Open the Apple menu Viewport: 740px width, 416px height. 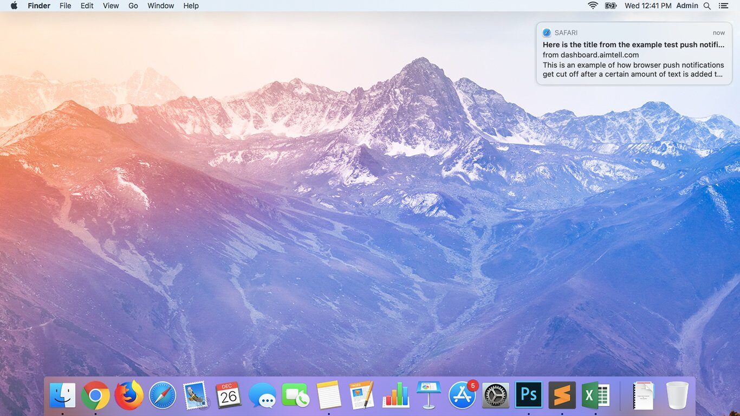coord(14,5)
